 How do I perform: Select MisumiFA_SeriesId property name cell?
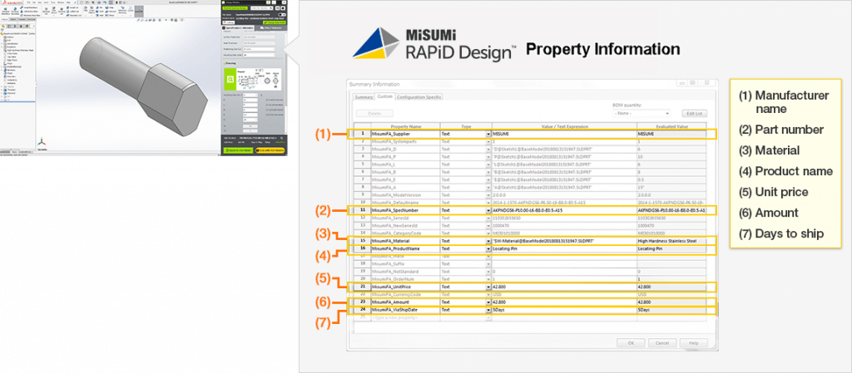pyautogui.click(x=405, y=218)
